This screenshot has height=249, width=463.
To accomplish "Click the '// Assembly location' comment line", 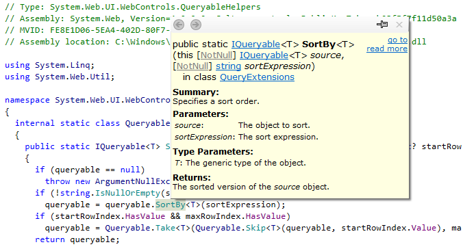I will pyautogui.click(x=88, y=42).
